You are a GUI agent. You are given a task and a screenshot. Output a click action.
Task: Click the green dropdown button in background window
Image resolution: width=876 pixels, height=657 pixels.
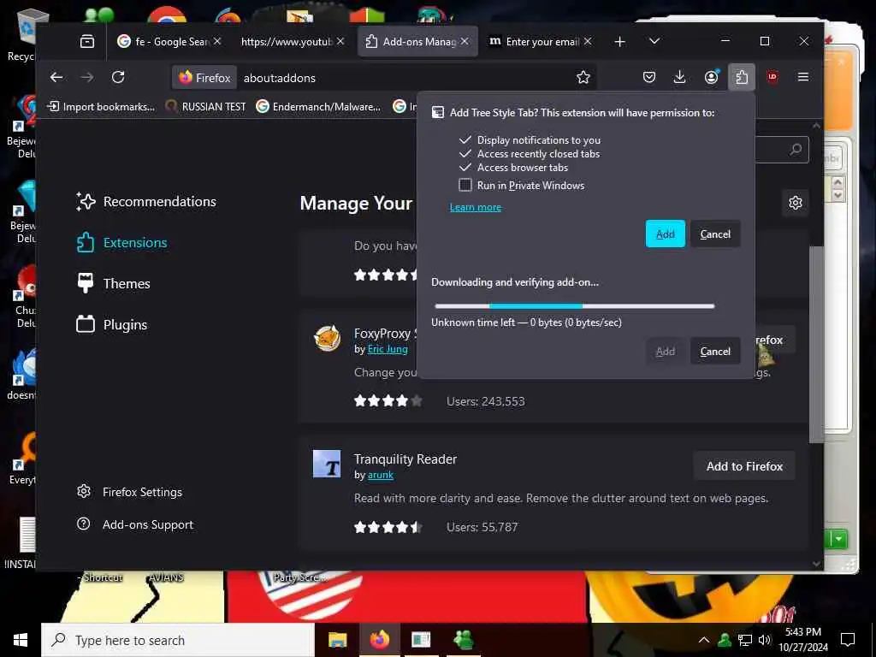pos(838,540)
